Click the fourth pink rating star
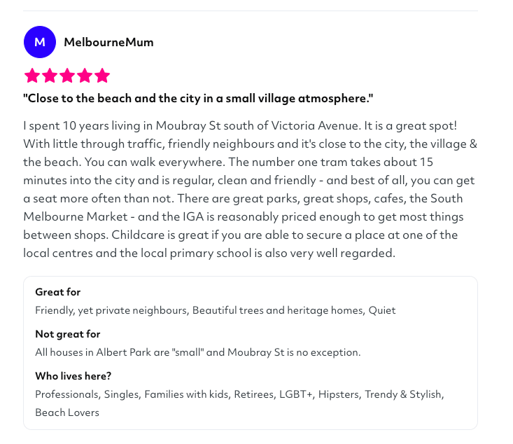The image size is (513, 444). [x=85, y=76]
